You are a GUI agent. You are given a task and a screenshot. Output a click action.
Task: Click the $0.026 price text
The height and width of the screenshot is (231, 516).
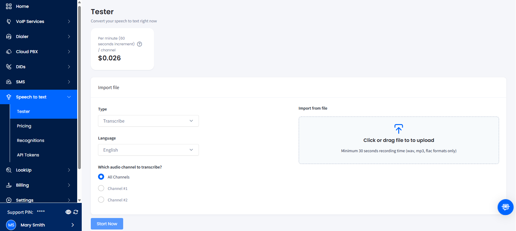(x=109, y=58)
